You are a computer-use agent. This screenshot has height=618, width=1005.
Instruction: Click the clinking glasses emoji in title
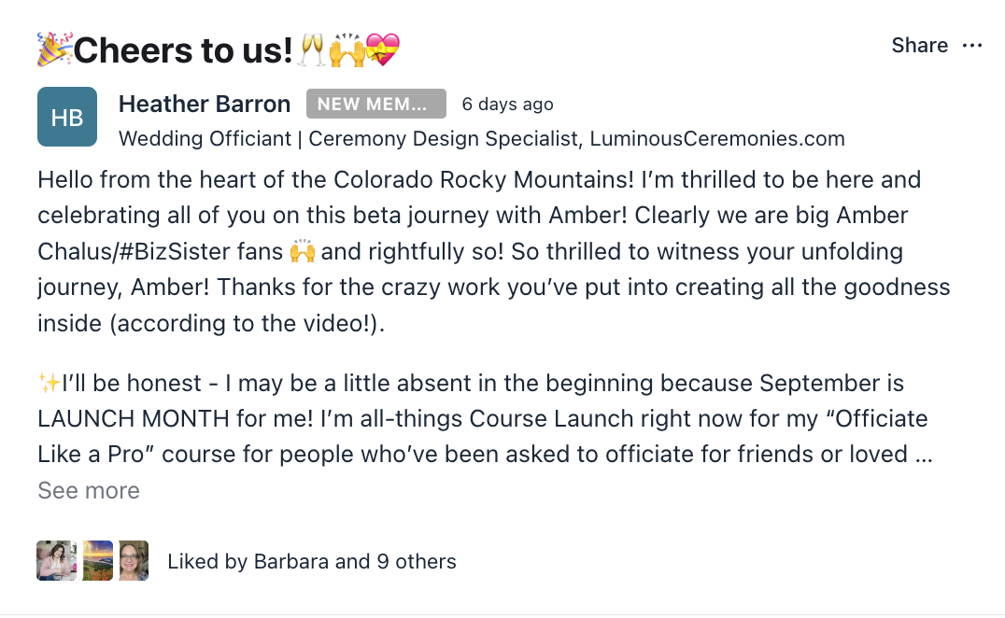310,49
